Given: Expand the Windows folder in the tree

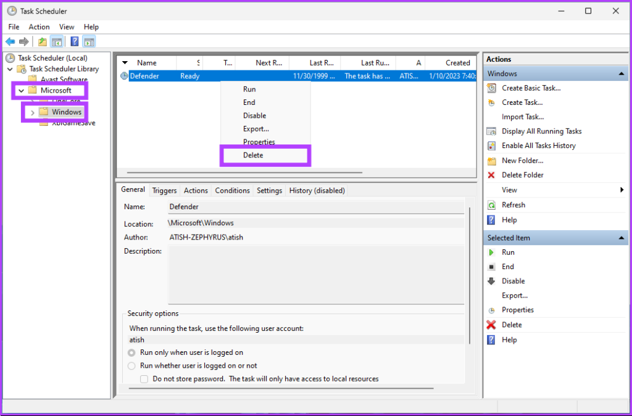Looking at the screenshot, I should (32, 112).
